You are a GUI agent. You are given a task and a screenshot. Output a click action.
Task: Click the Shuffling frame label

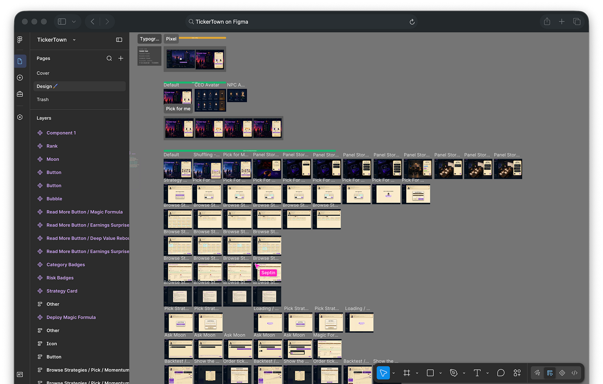pyautogui.click(x=207, y=155)
